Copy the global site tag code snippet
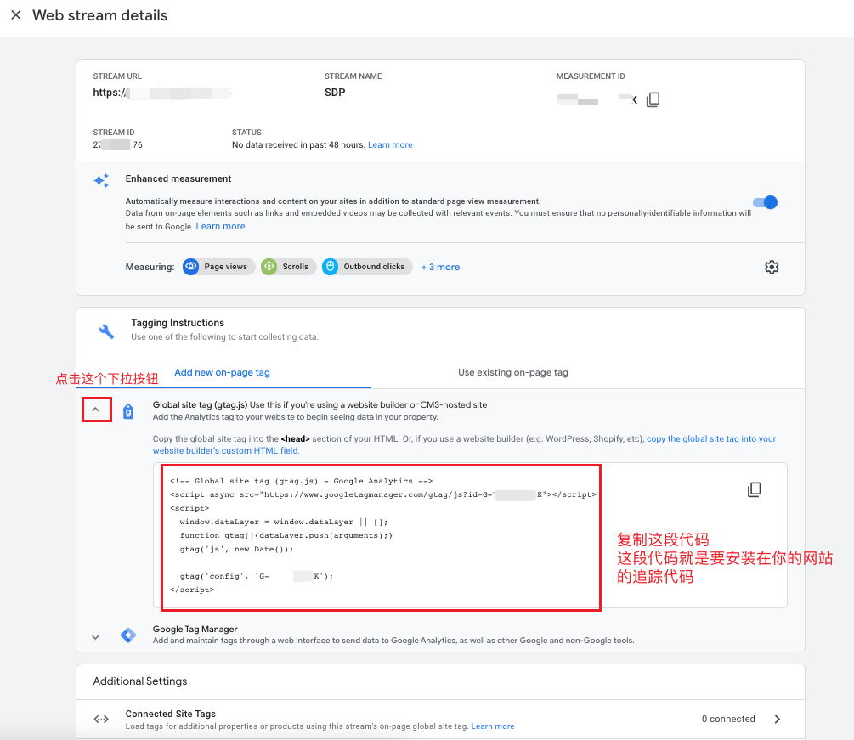This screenshot has height=740, width=854. (x=755, y=489)
